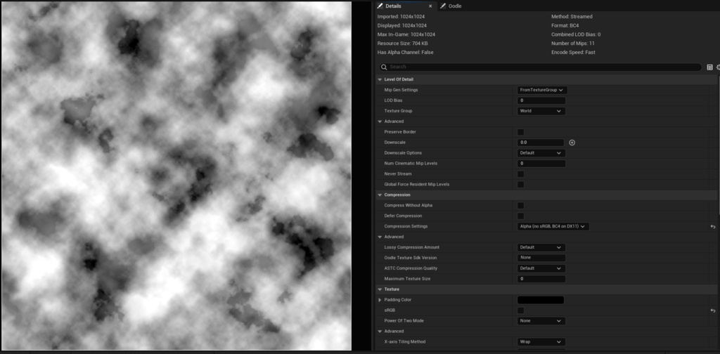Click Oodle Texture Sdk Version field
The height and width of the screenshot is (354, 720).
(x=541, y=258)
